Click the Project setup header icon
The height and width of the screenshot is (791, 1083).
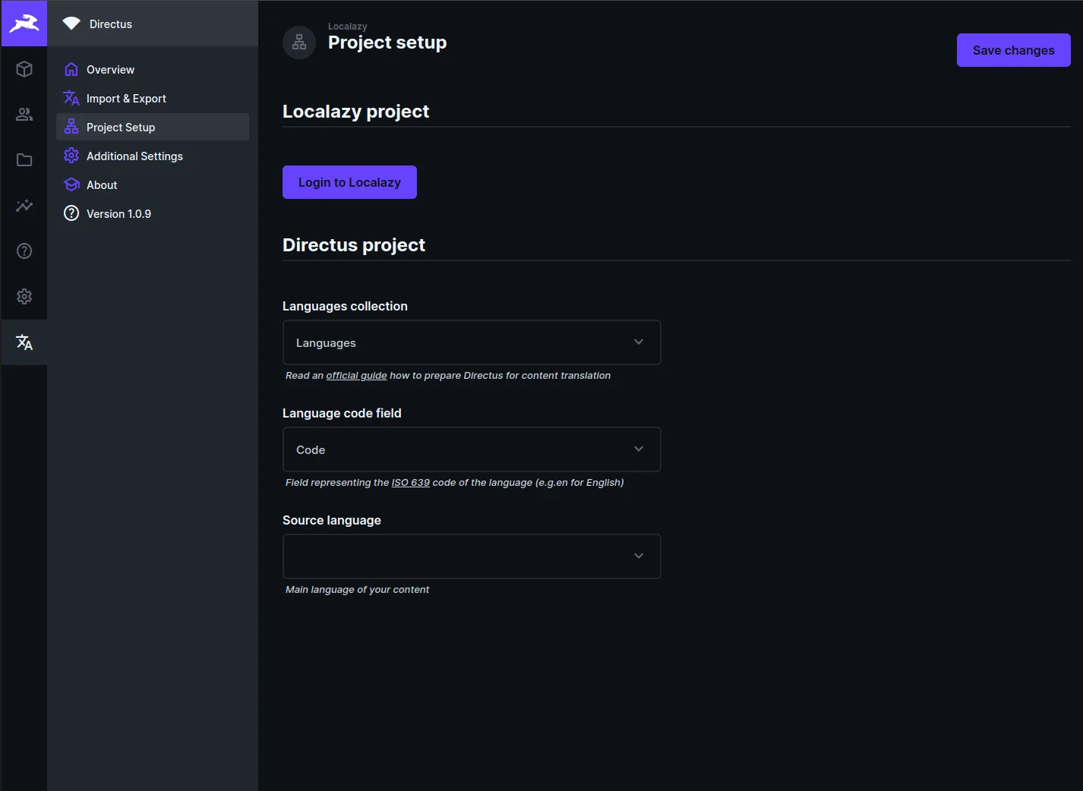pyautogui.click(x=299, y=43)
